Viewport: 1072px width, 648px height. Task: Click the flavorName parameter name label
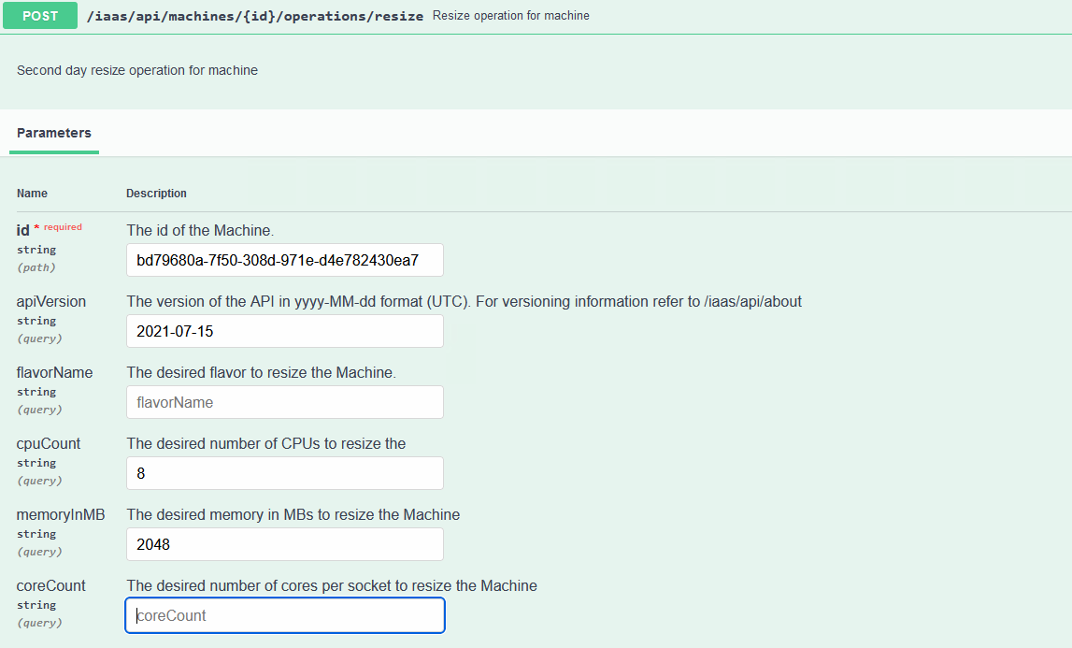pyautogui.click(x=54, y=372)
